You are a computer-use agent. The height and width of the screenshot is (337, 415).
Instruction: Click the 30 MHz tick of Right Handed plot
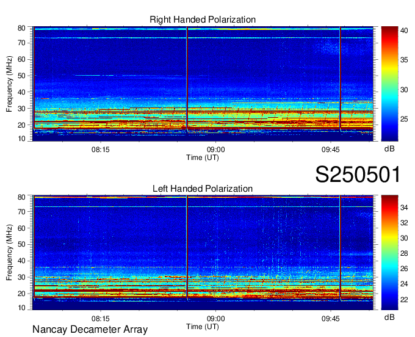(x=21, y=109)
